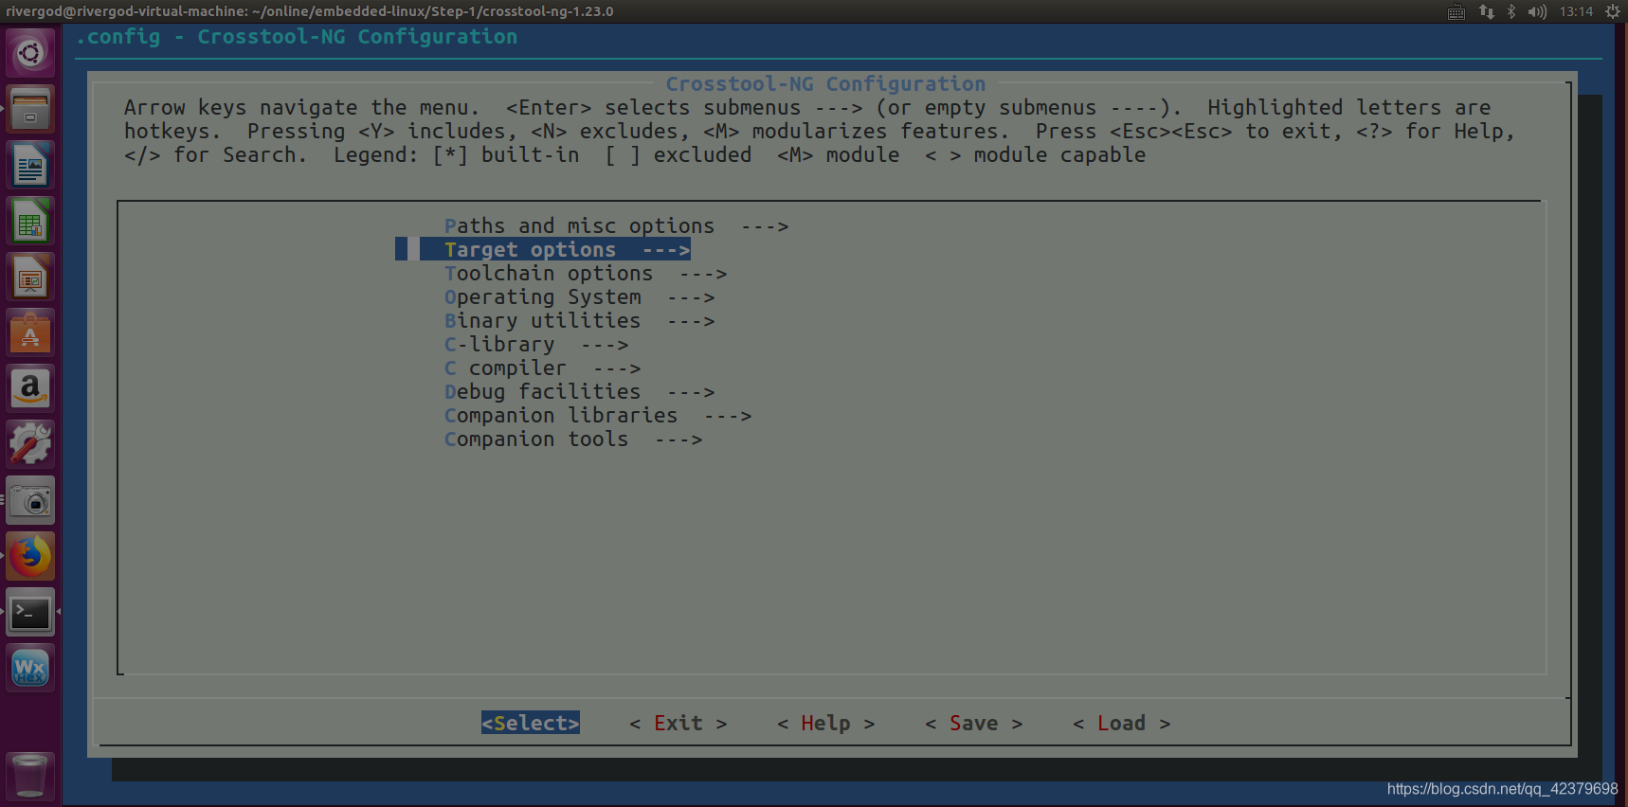Open Toolchain options submenu

(x=586, y=274)
